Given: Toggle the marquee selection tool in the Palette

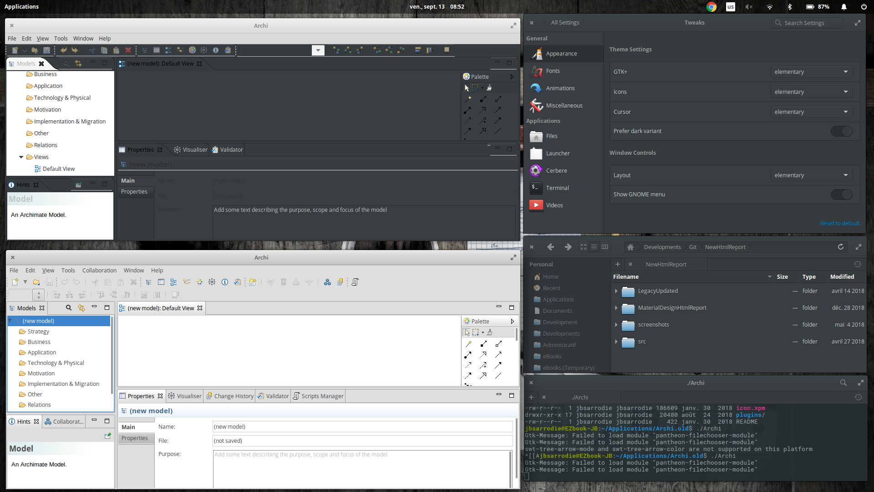Looking at the screenshot, I should pyautogui.click(x=476, y=87).
